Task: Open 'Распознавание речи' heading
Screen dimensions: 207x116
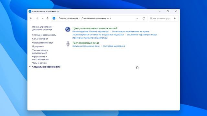Action: coord(85,43)
